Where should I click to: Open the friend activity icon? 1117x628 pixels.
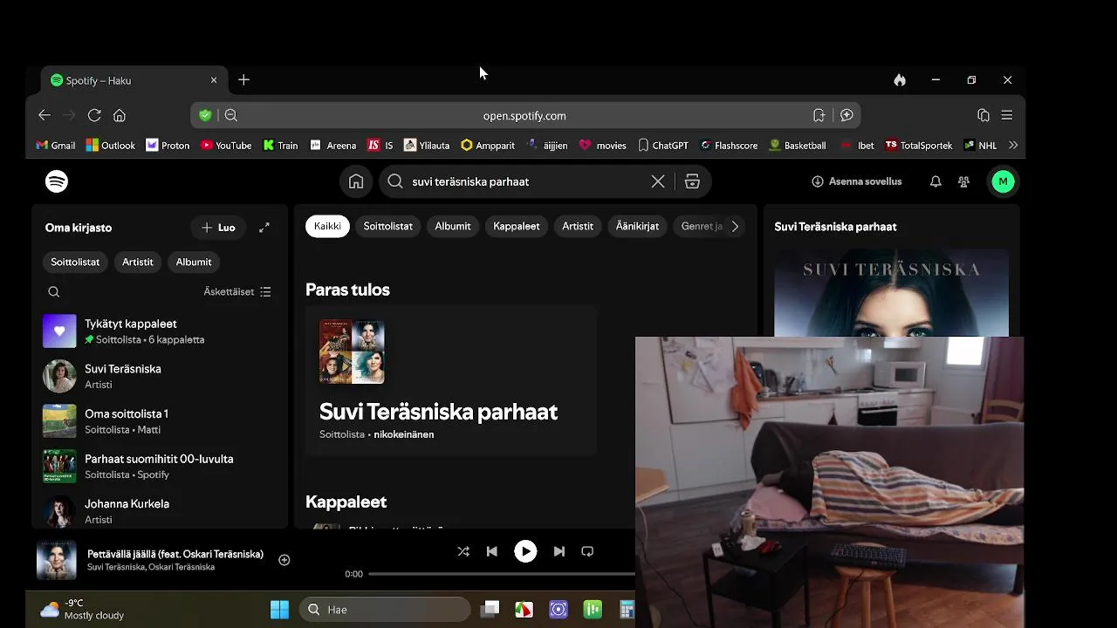point(963,181)
